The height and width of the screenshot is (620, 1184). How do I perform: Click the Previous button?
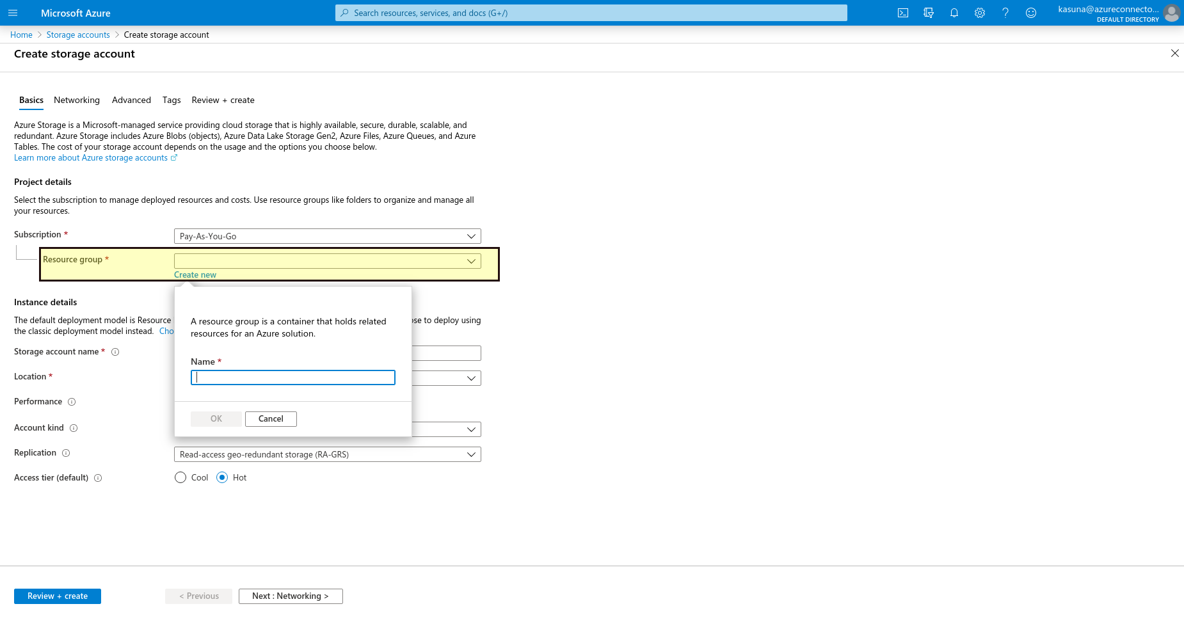(x=198, y=596)
